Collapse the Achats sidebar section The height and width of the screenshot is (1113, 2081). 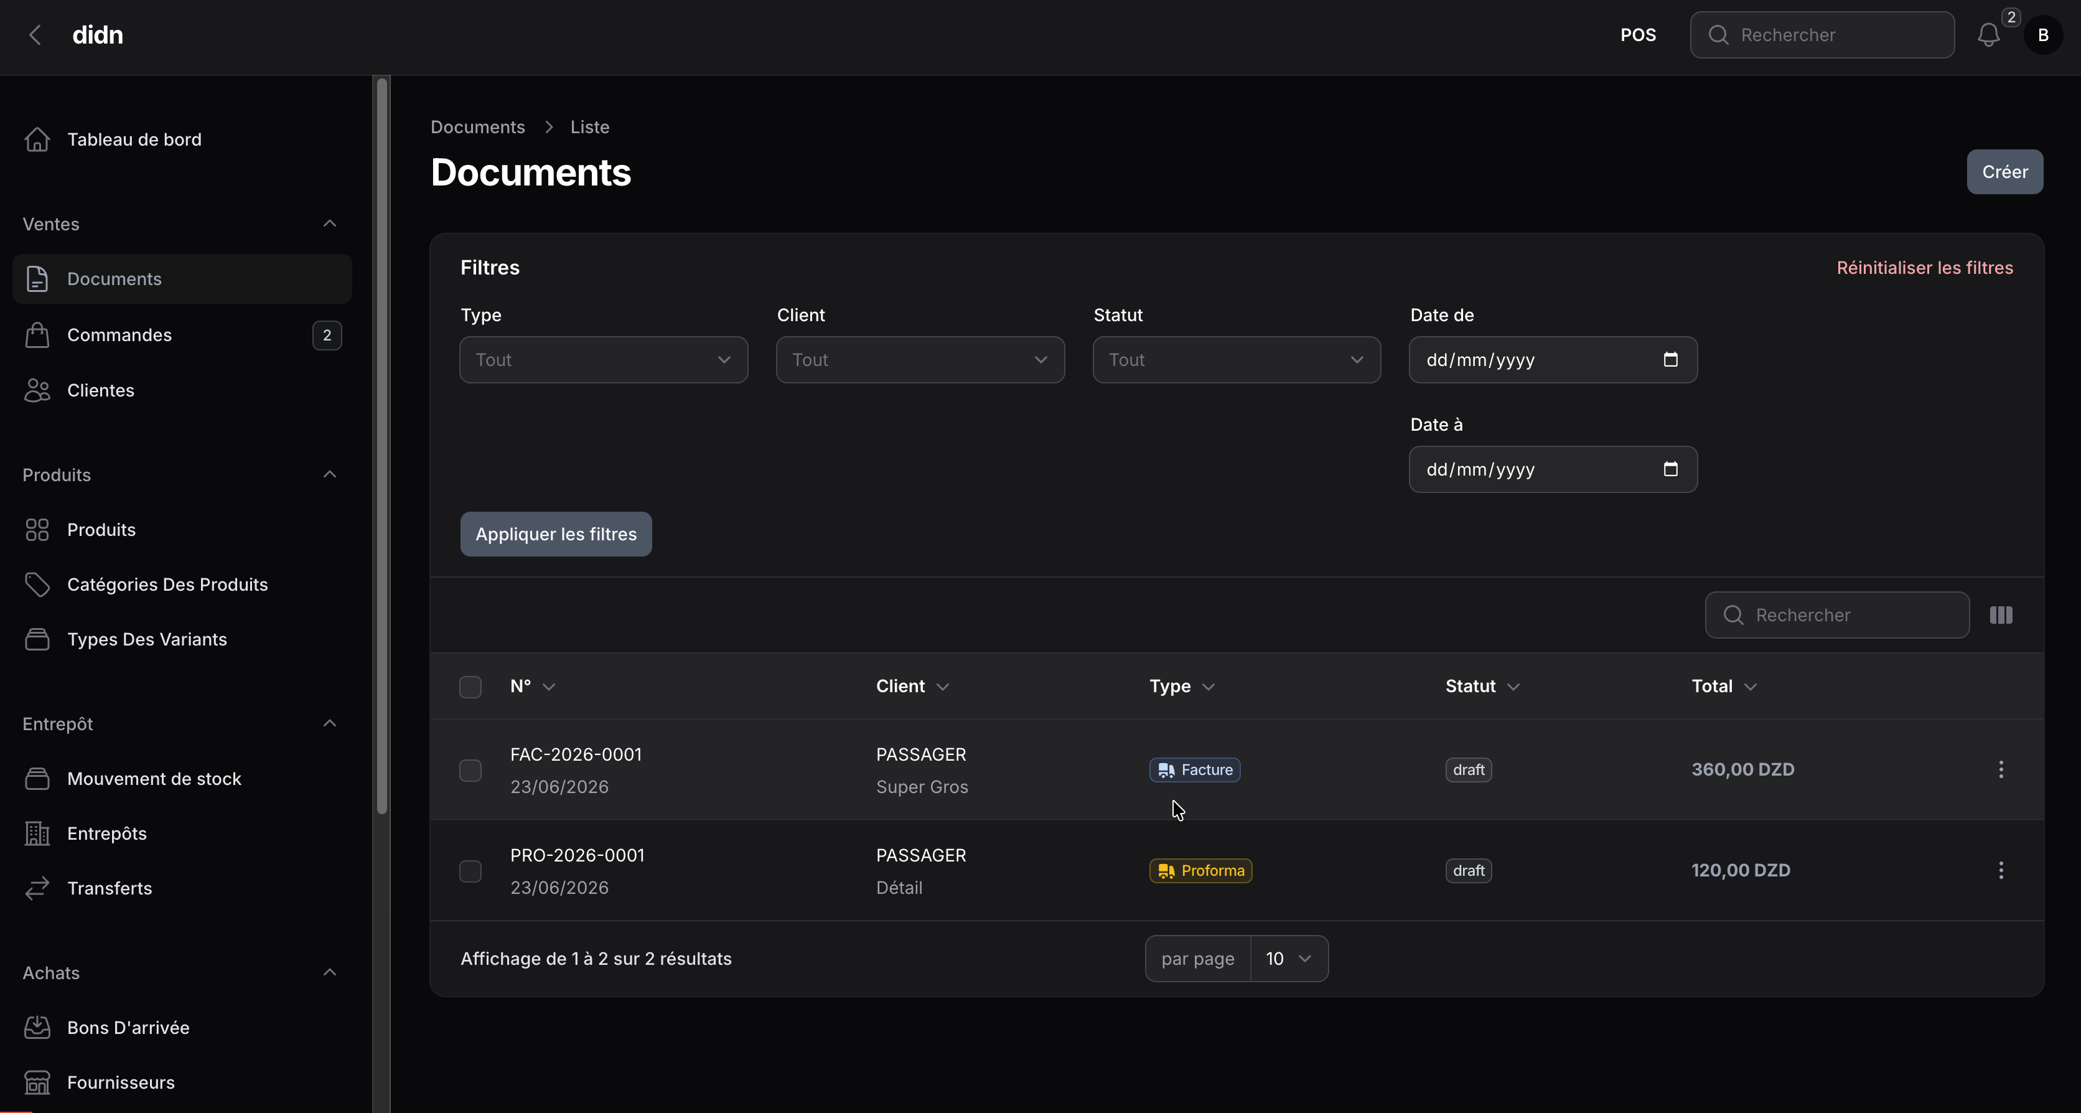[x=330, y=972]
